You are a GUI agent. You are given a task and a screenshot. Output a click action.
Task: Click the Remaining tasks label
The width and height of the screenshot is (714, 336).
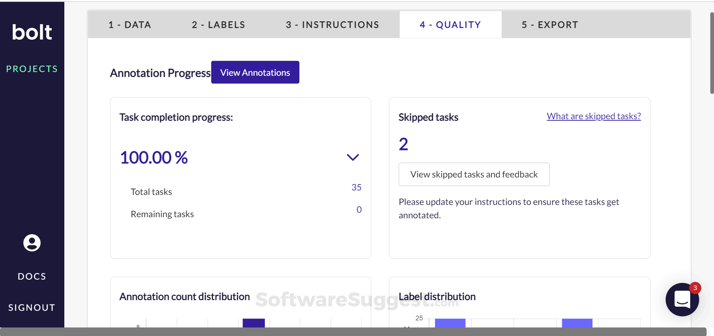[162, 214]
